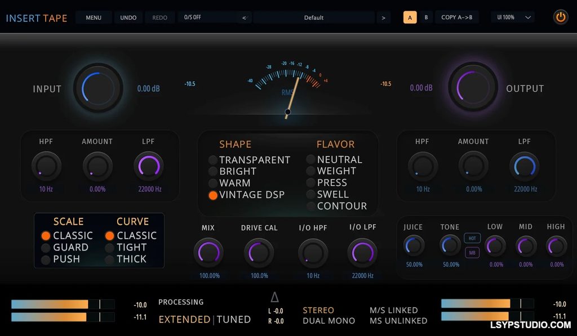Image resolution: width=577 pixels, height=336 pixels.
Task: Open the Default preset selector
Action: [x=314, y=17]
